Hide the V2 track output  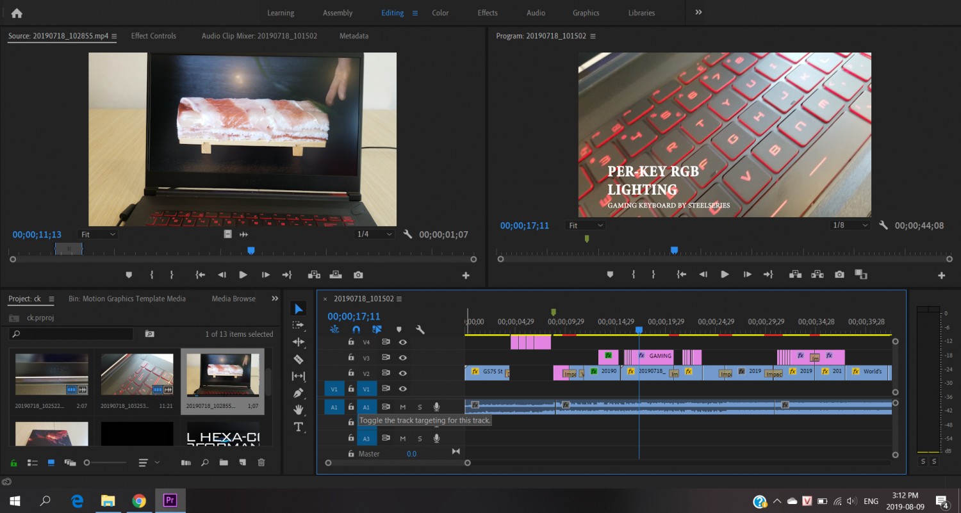[x=403, y=373]
